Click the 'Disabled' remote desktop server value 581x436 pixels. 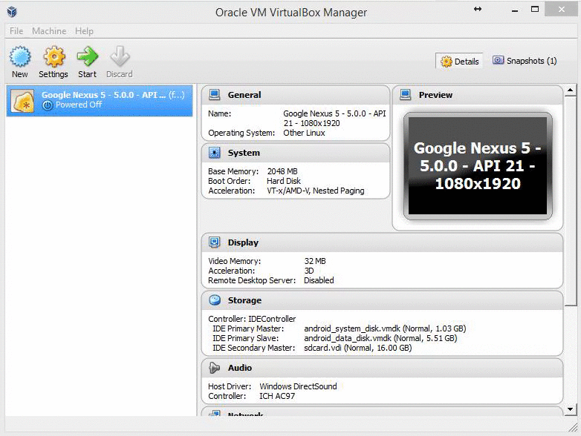pos(319,280)
